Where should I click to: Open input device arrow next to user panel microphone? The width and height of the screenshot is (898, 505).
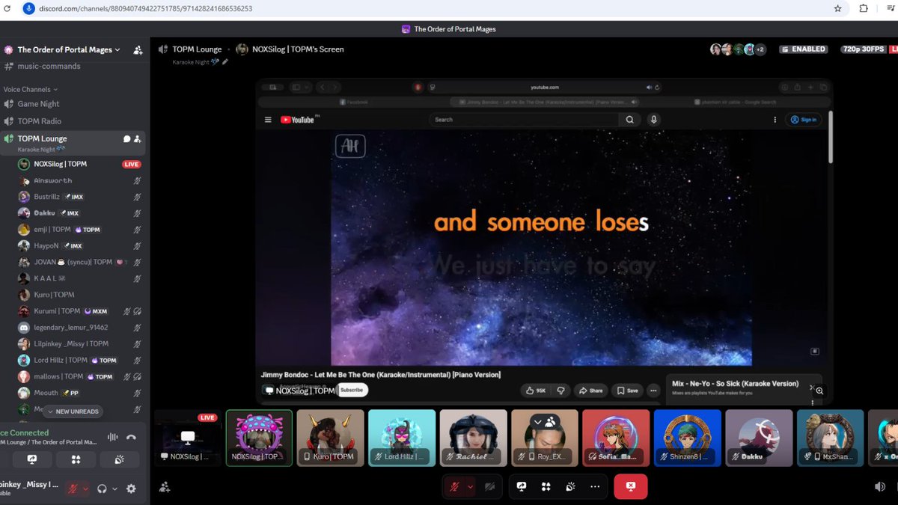coord(85,489)
